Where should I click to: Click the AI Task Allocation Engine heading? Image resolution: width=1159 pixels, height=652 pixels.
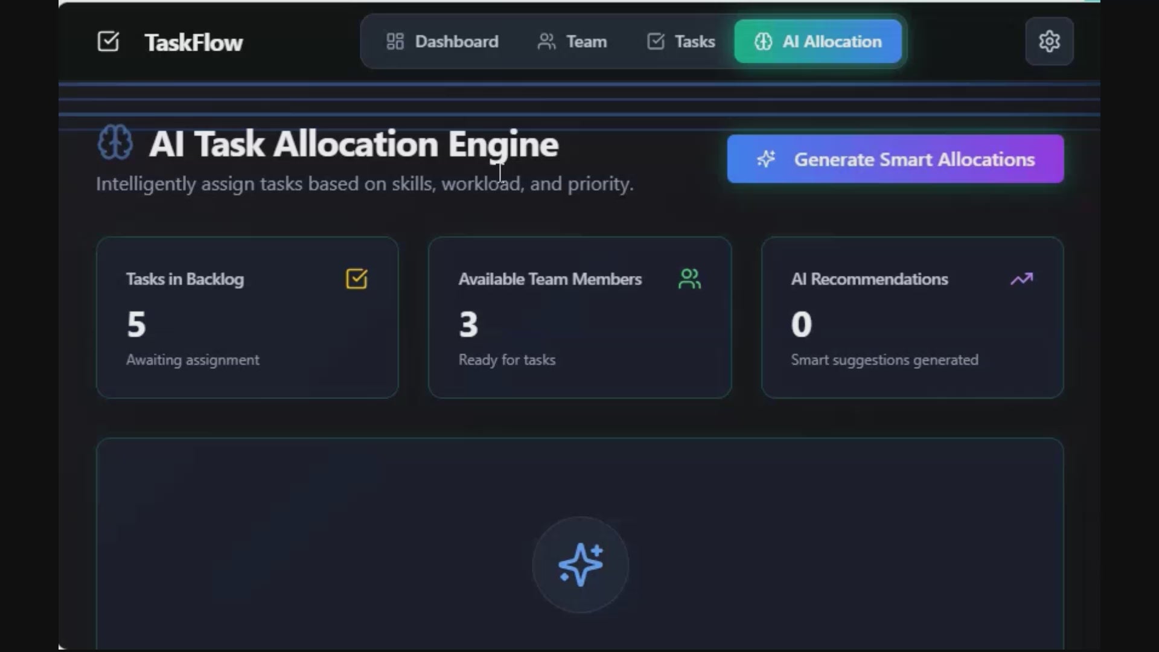354,144
